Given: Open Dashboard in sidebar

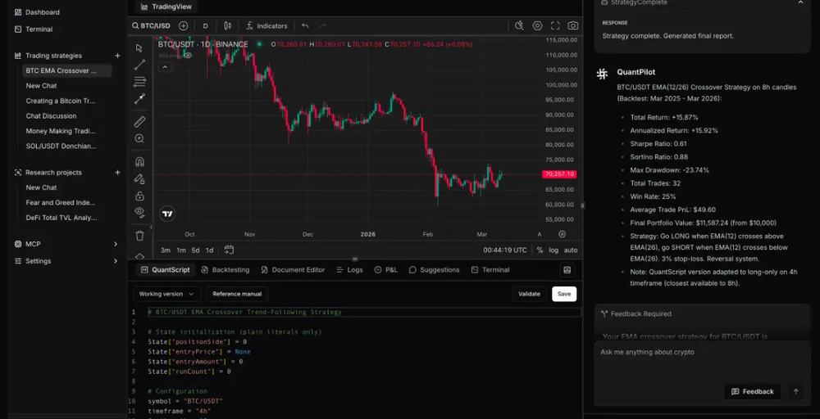Looking at the screenshot, I should click(37, 12).
